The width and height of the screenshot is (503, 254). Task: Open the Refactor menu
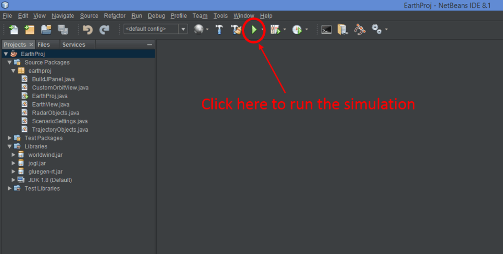(x=114, y=16)
